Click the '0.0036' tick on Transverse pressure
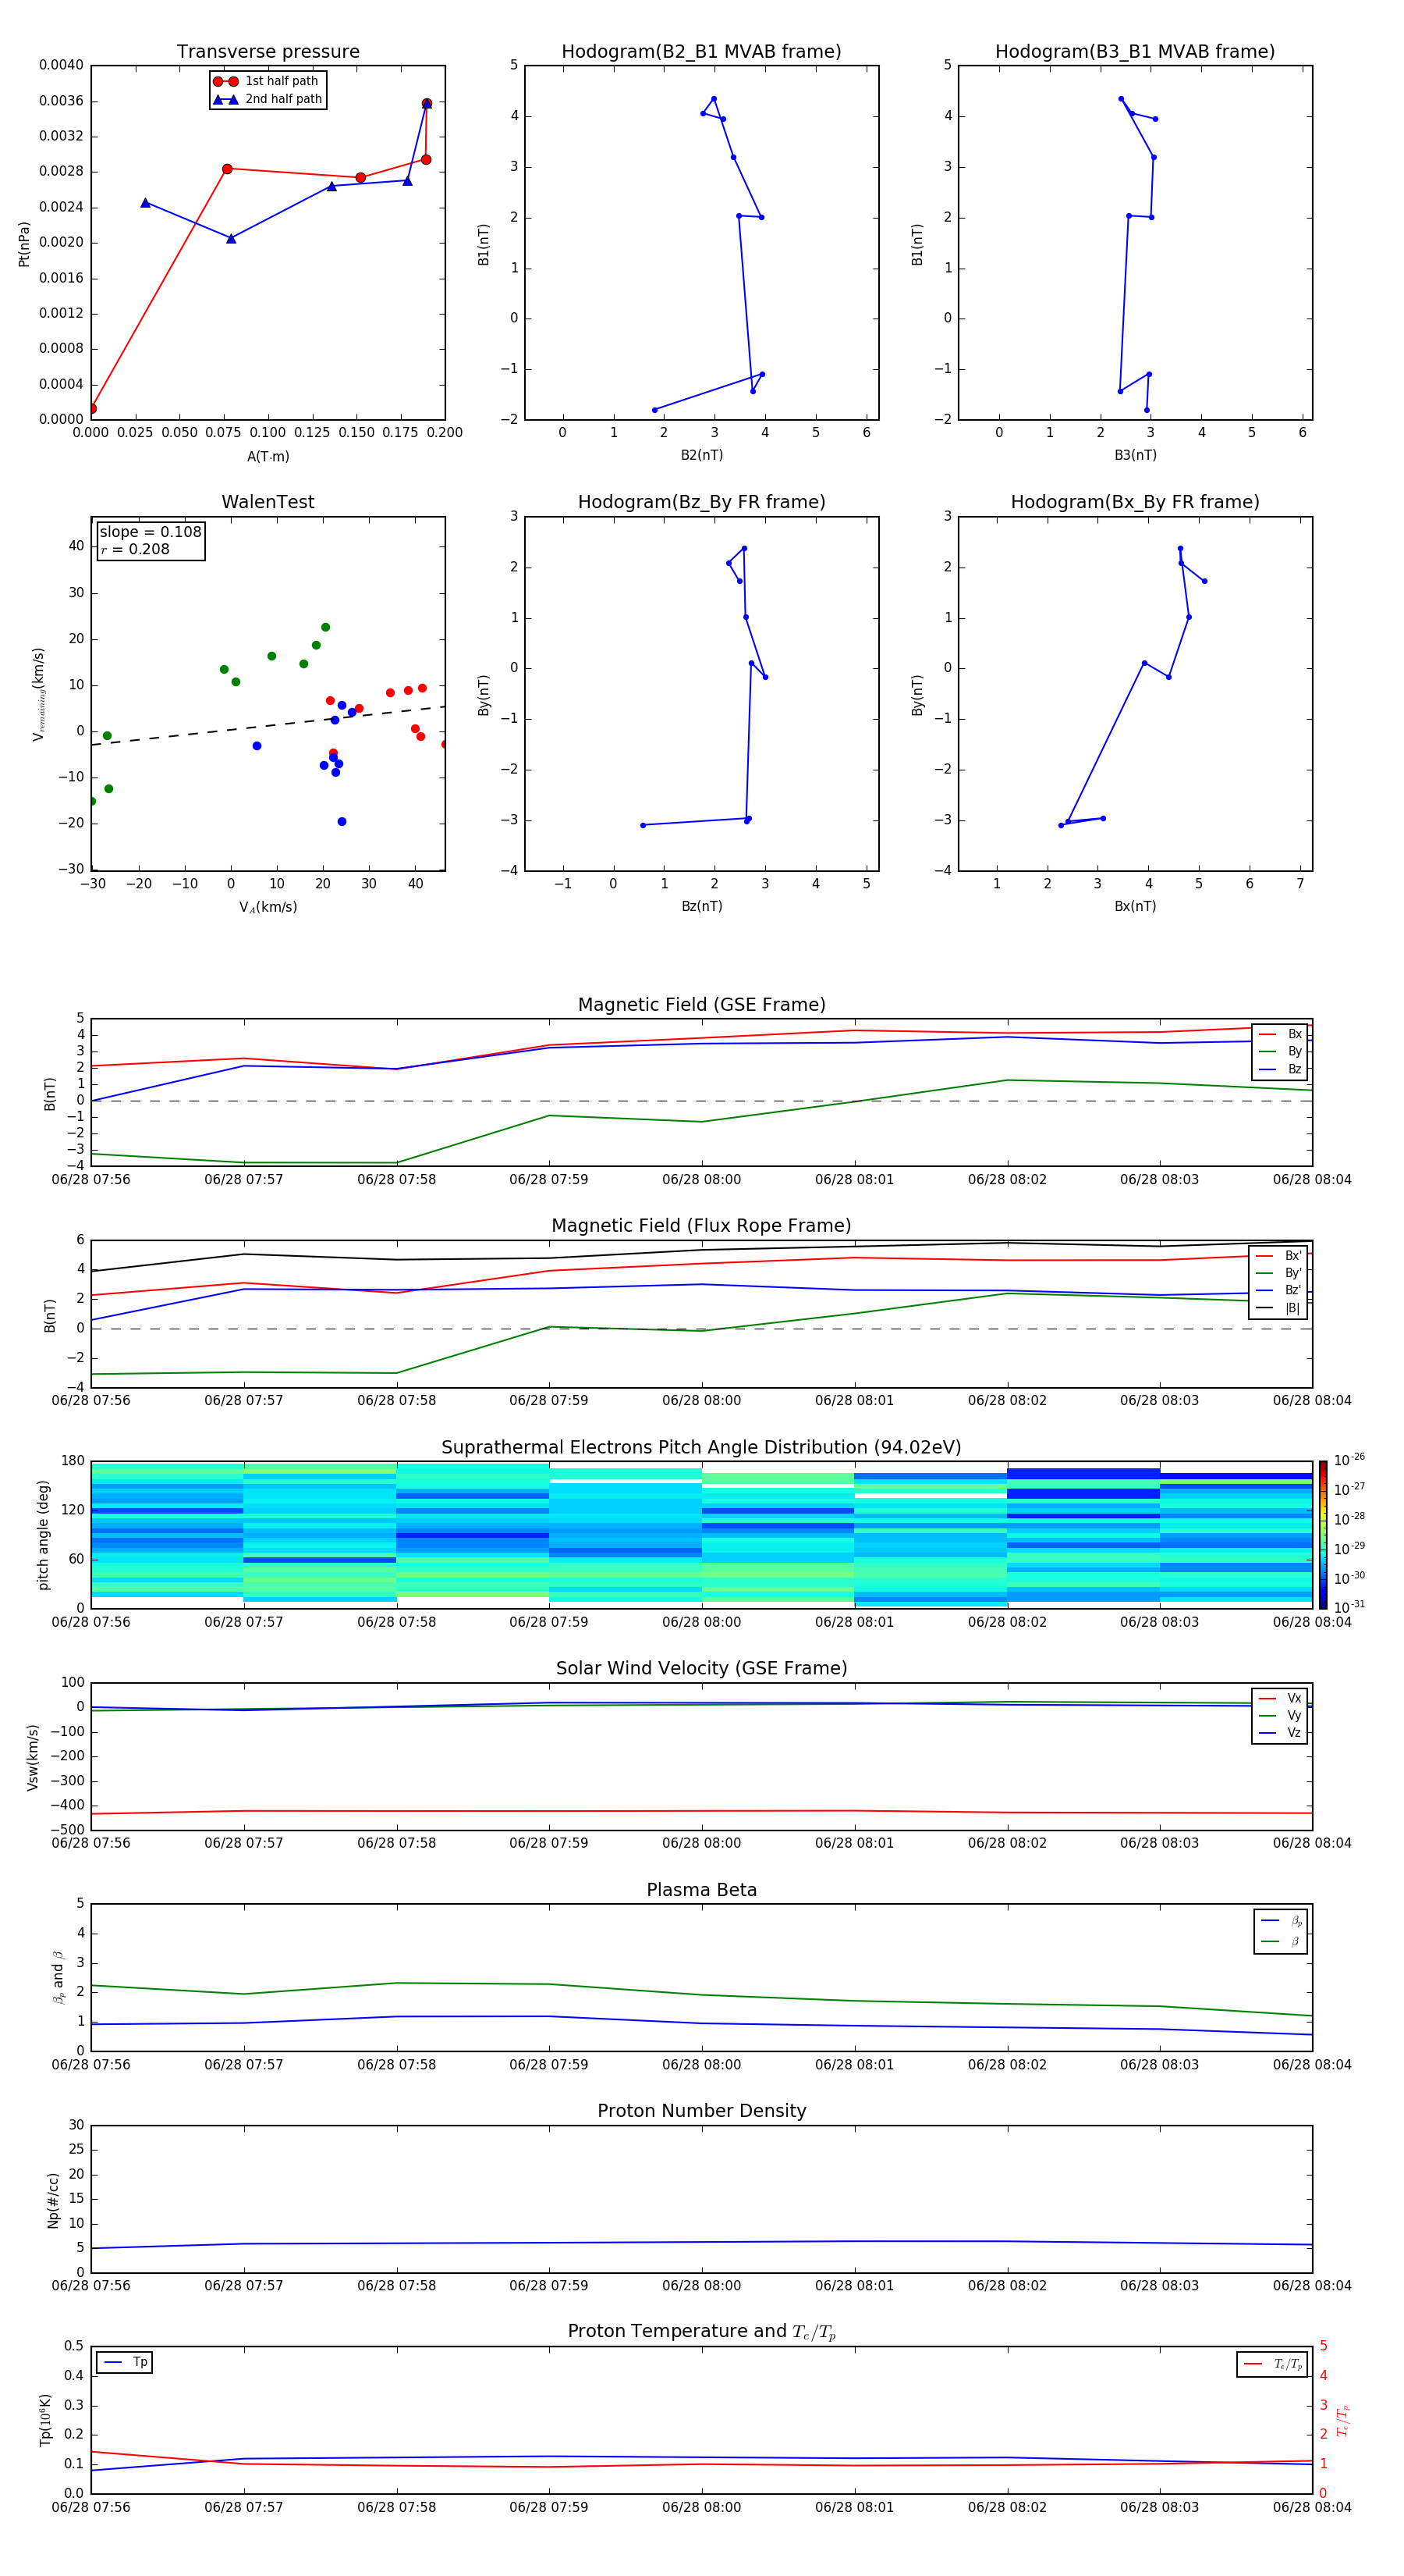Viewport: 1404px width, 2576px height. click(61, 101)
